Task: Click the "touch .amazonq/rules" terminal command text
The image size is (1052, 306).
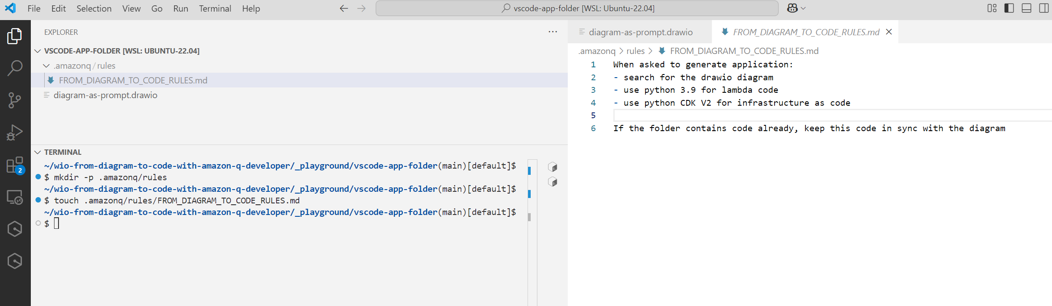Action: pyautogui.click(x=177, y=200)
